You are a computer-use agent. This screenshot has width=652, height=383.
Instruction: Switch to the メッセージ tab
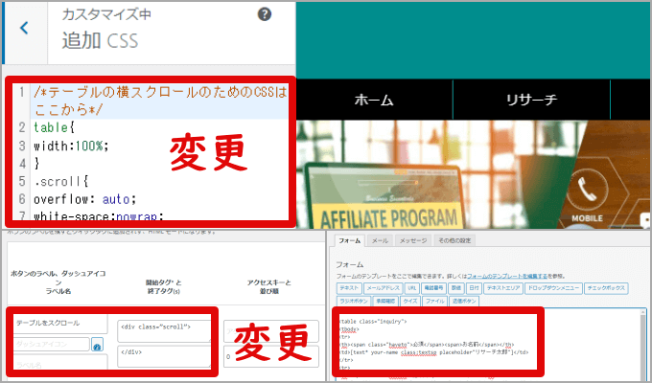413,240
